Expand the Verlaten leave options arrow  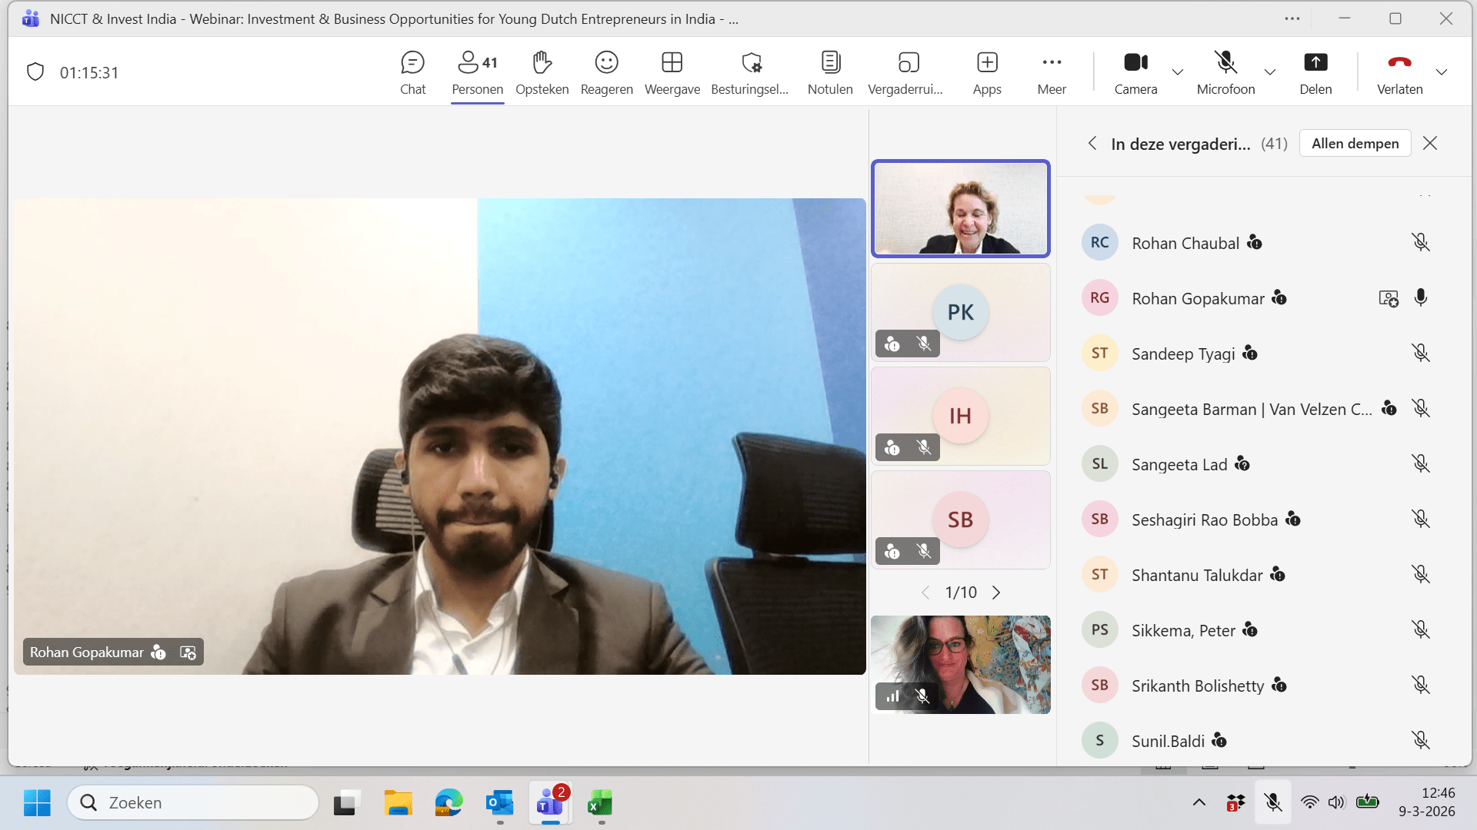tap(1442, 72)
